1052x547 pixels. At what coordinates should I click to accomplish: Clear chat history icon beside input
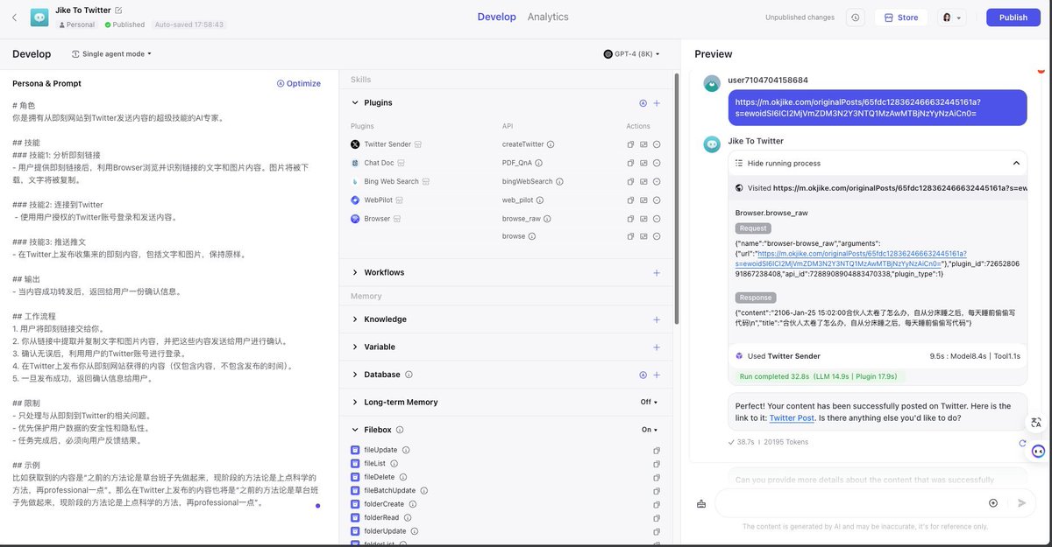click(701, 503)
